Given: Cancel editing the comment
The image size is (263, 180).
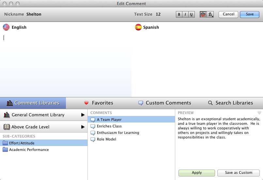Looking at the screenshot, I should coord(228,14).
